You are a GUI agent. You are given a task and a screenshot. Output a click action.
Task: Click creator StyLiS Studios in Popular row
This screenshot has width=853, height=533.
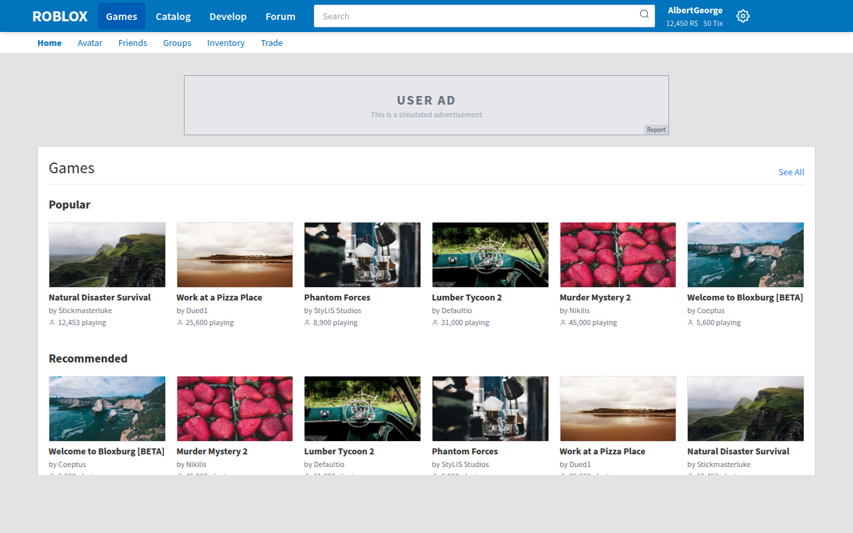pyautogui.click(x=338, y=310)
